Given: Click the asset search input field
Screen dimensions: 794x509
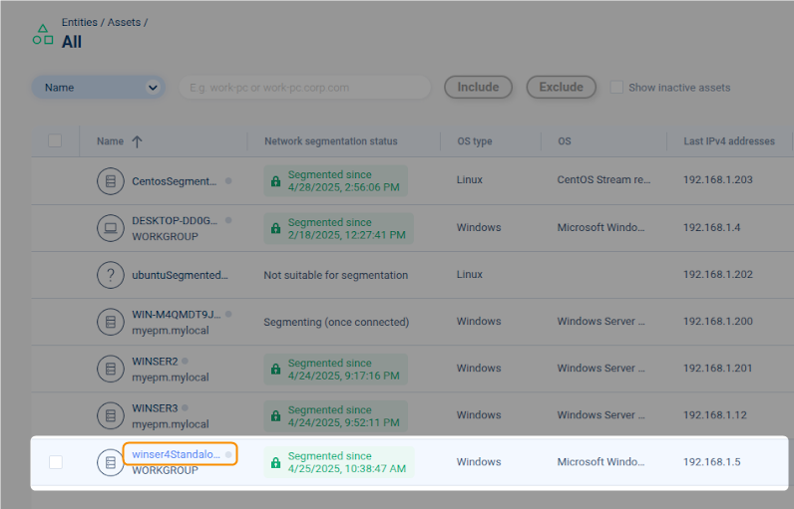Looking at the screenshot, I should pyautogui.click(x=304, y=88).
